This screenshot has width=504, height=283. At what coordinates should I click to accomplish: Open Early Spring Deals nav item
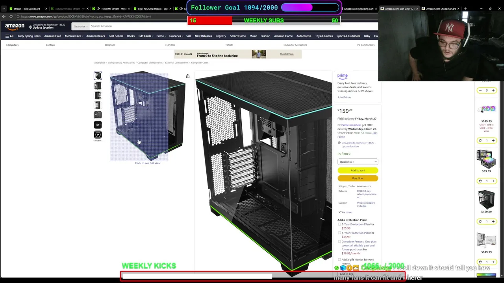pos(29,36)
